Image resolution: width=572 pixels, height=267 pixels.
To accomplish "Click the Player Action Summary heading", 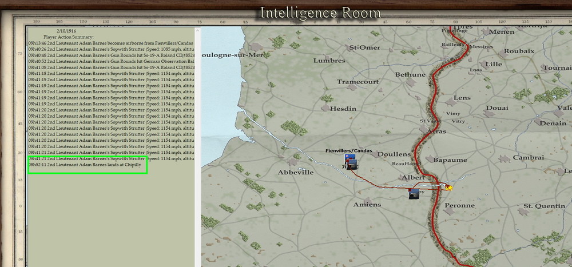I will point(69,37).
